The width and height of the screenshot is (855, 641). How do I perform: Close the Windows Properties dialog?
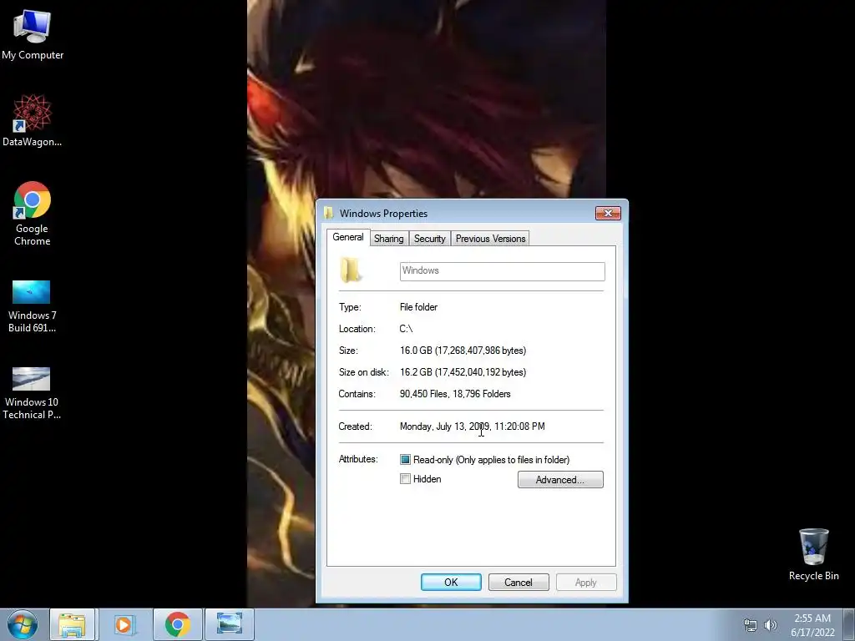pyautogui.click(x=608, y=213)
